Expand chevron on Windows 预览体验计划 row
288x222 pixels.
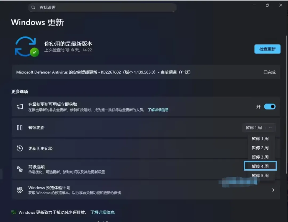point(273,190)
